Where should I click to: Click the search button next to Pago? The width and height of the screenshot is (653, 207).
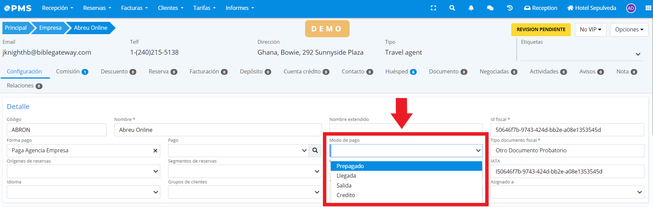[315, 150]
